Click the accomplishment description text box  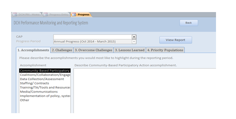tap(145, 91)
